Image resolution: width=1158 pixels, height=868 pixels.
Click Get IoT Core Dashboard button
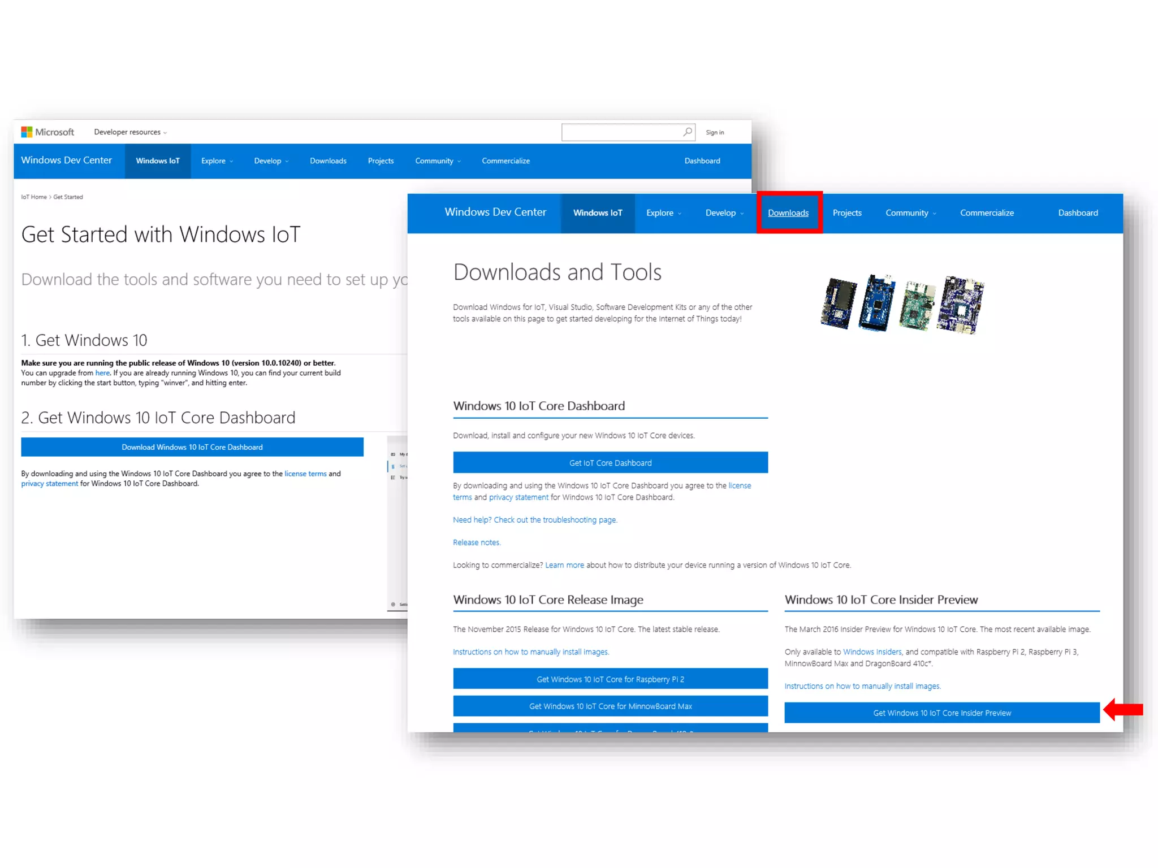(x=610, y=463)
